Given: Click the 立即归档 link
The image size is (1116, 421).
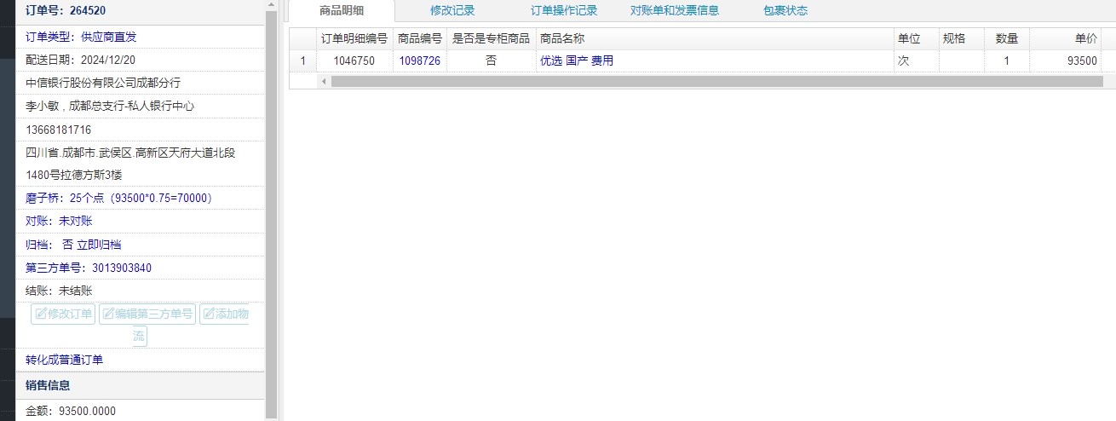Looking at the screenshot, I should coord(99,245).
